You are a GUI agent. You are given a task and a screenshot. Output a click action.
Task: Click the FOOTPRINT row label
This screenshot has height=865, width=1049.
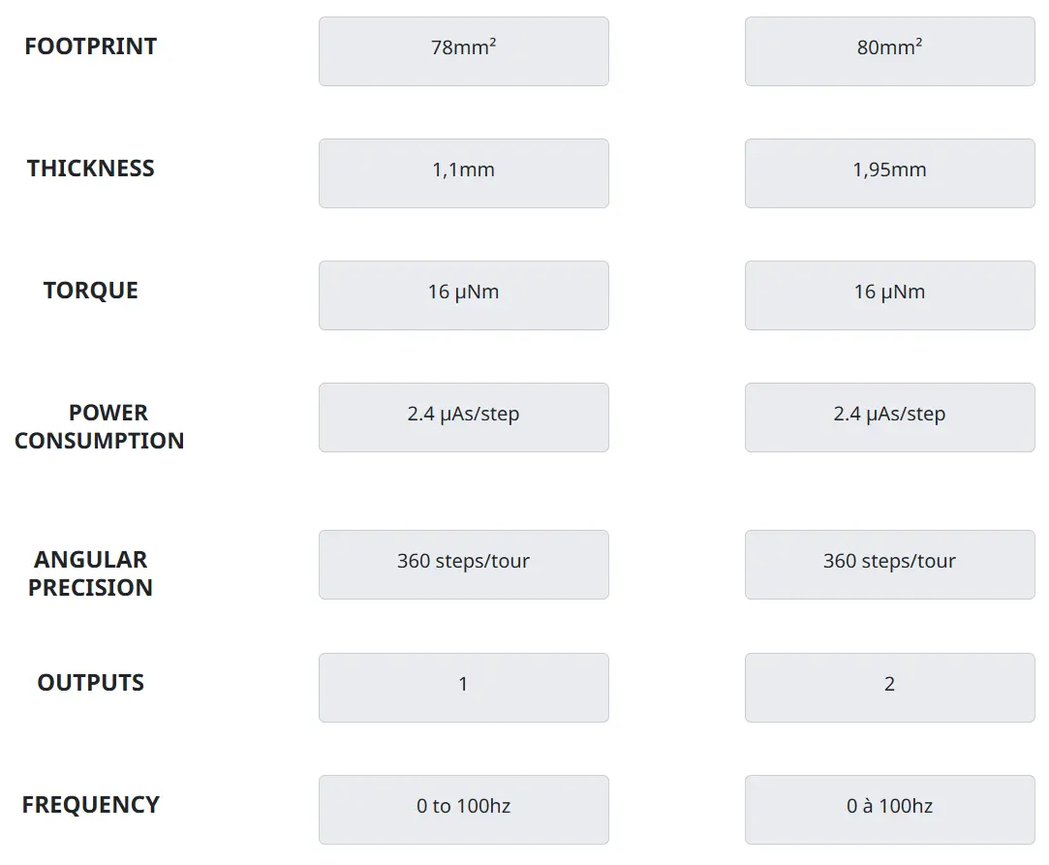coord(90,46)
